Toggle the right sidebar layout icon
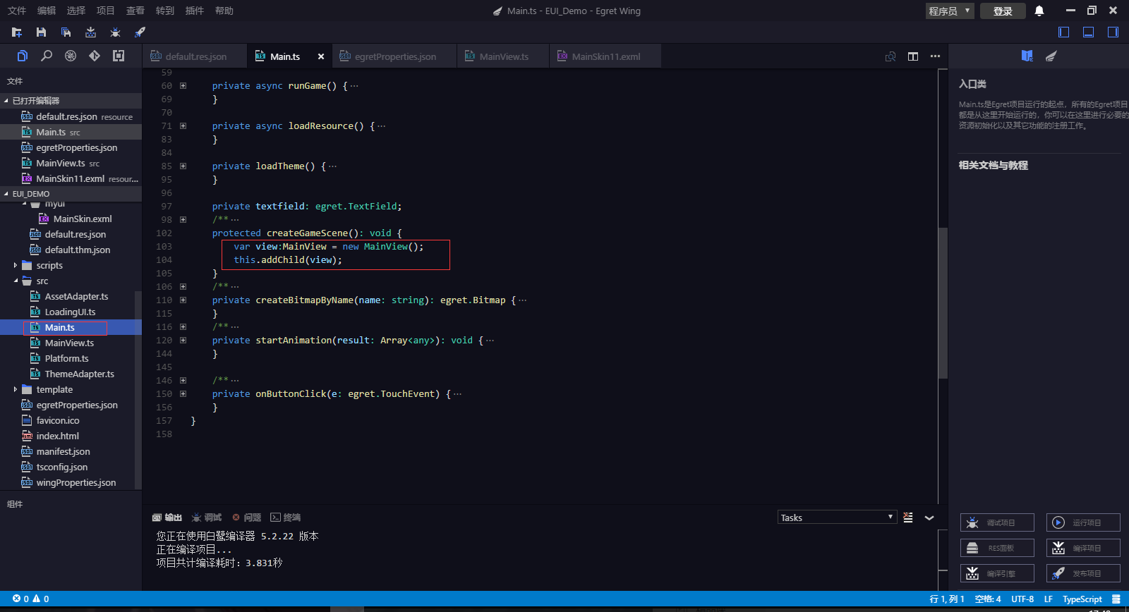1129x612 pixels. coord(1113,32)
